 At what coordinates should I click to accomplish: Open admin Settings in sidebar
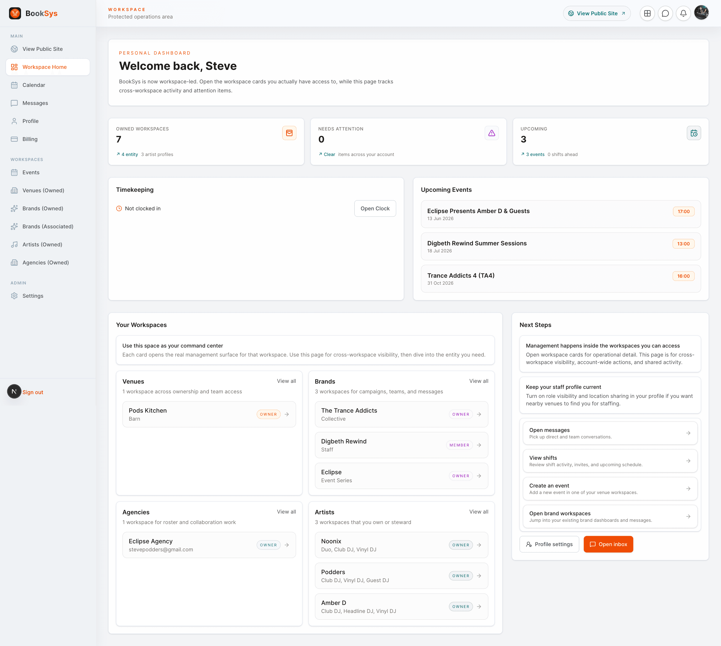tap(48, 296)
